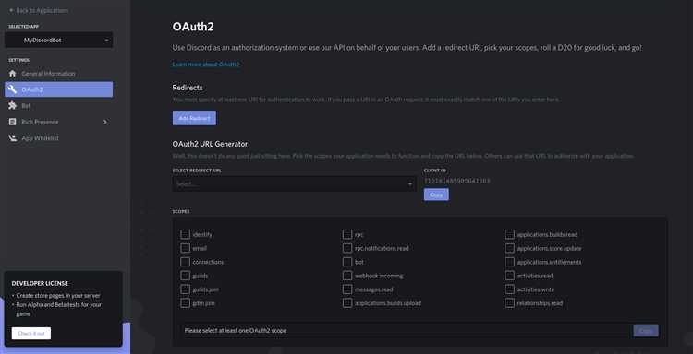Toggle the applications.builds.read checkbox
693x354 pixels.
(509, 234)
